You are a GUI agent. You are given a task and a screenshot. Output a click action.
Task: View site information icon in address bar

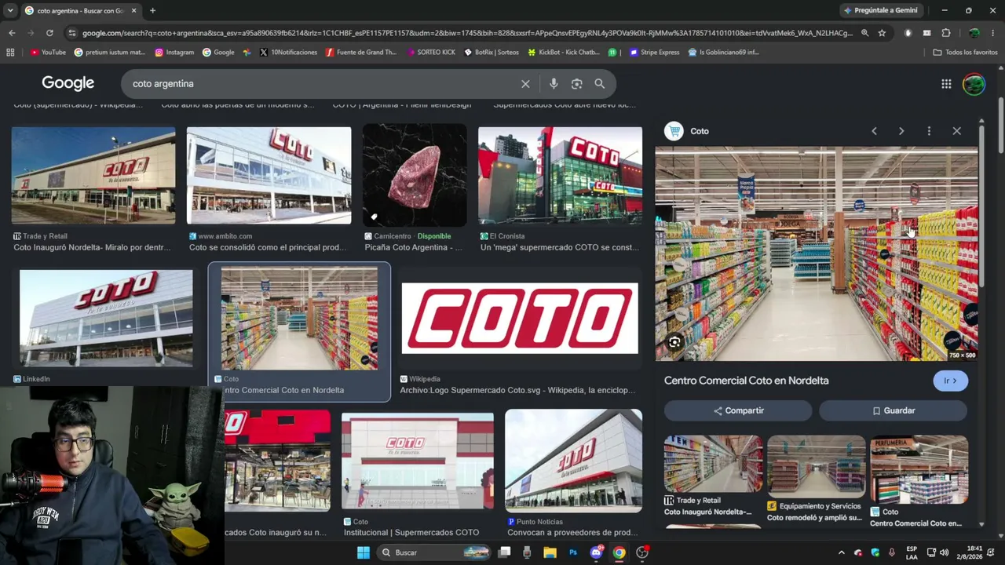pyautogui.click(x=72, y=33)
